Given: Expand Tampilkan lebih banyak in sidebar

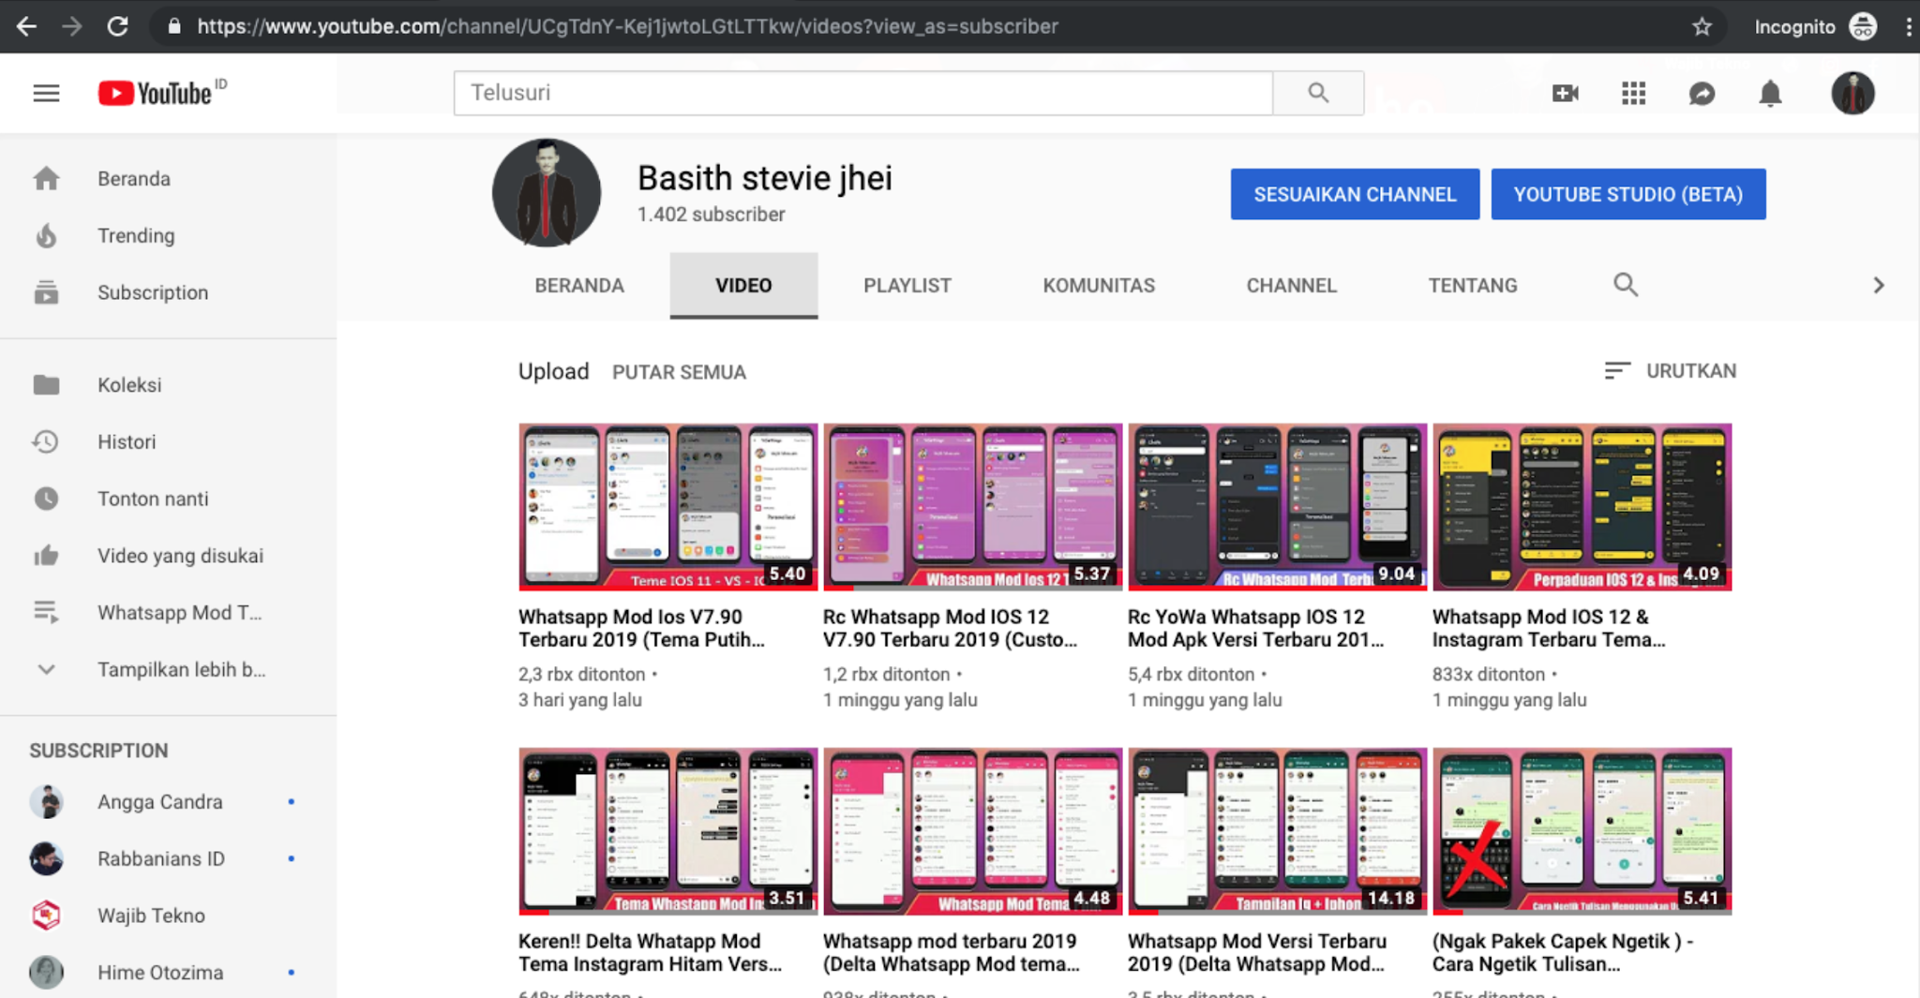Looking at the screenshot, I should 169,669.
